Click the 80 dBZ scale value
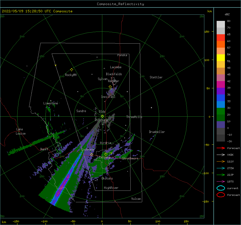 tap(229, 21)
